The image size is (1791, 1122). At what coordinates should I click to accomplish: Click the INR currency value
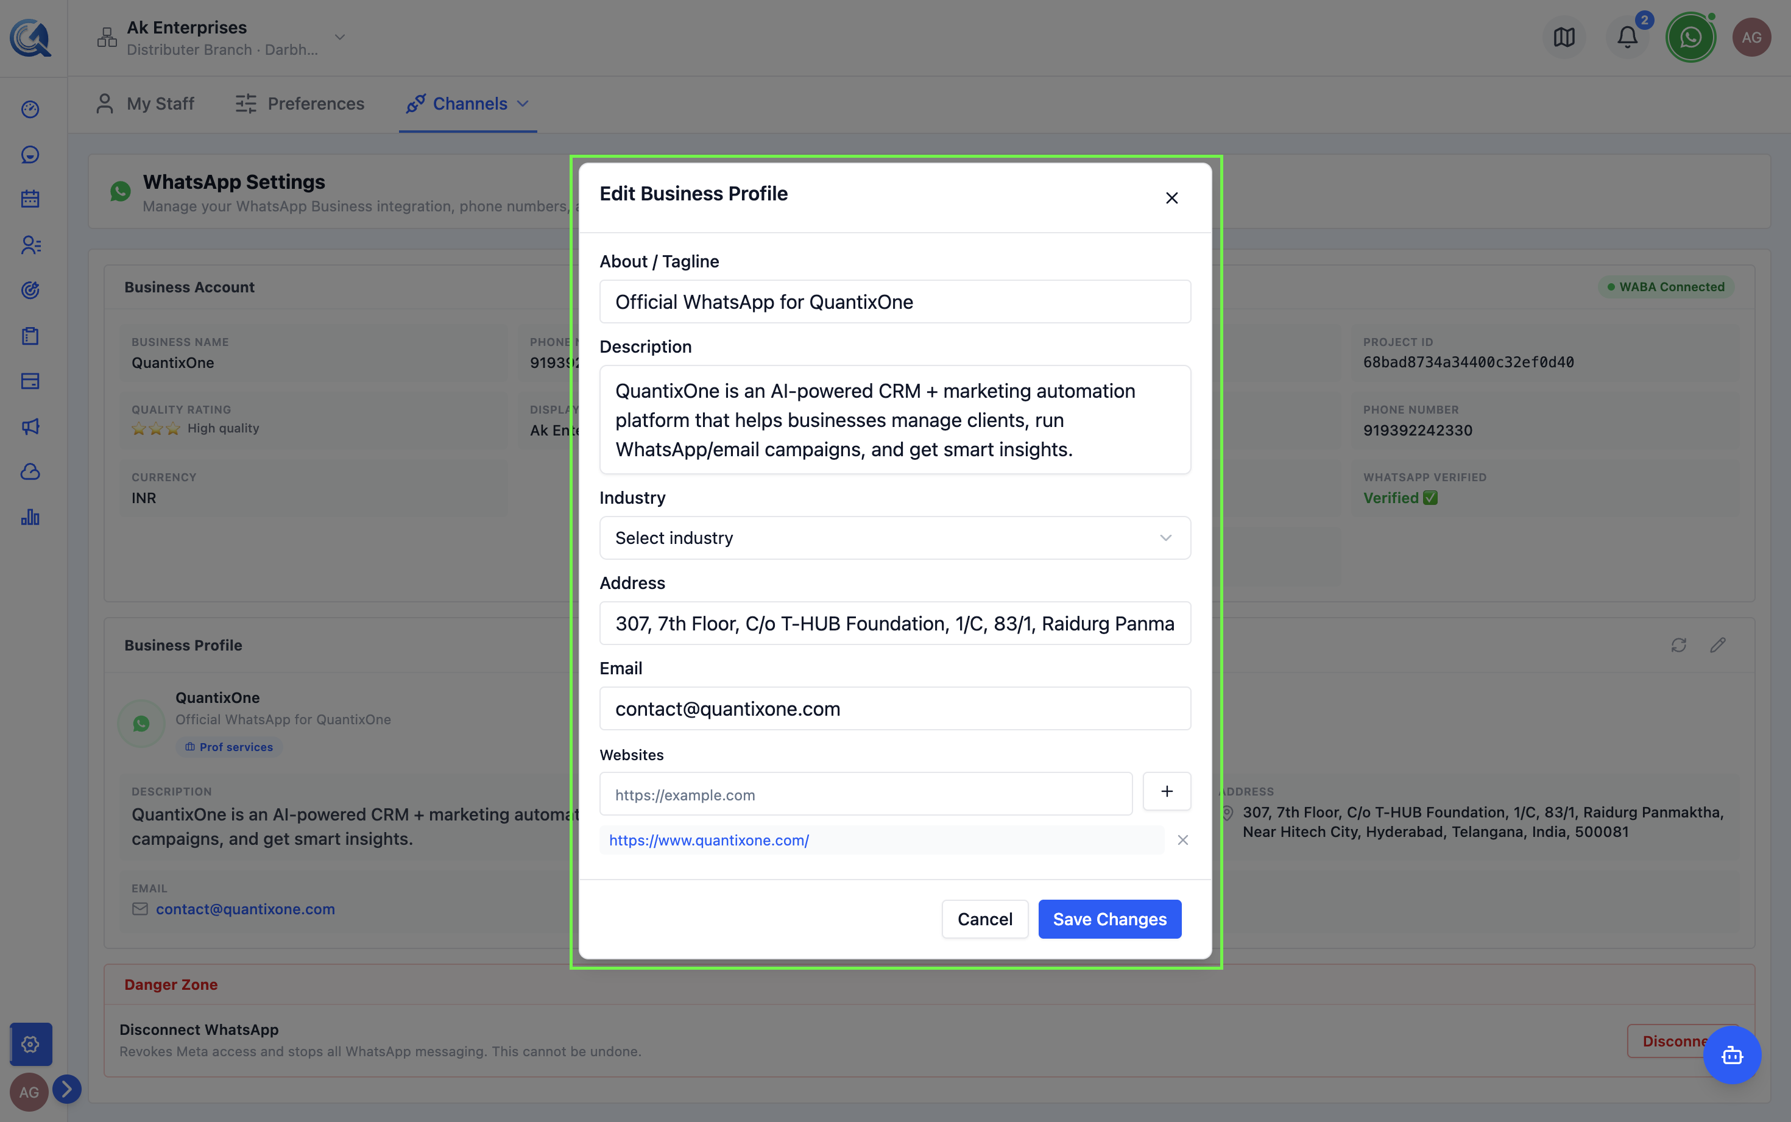point(143,498)
